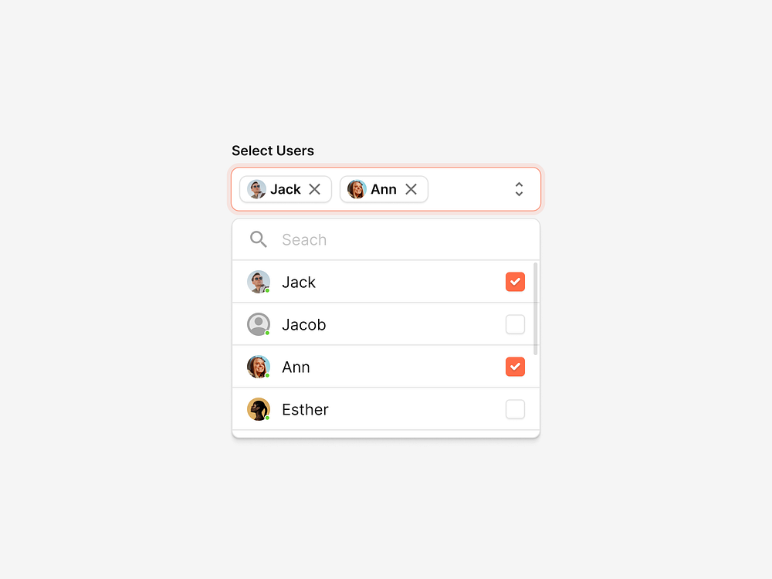Viewport: 772px width, 579px height.
Task: Collapse the dropdown using the up-down chevron
Action: [x=519, y=189]
